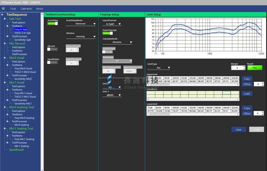Open the InputChannel In Spk1 dropdown
The height and width of the screenshot is (171, 267).
112,24
